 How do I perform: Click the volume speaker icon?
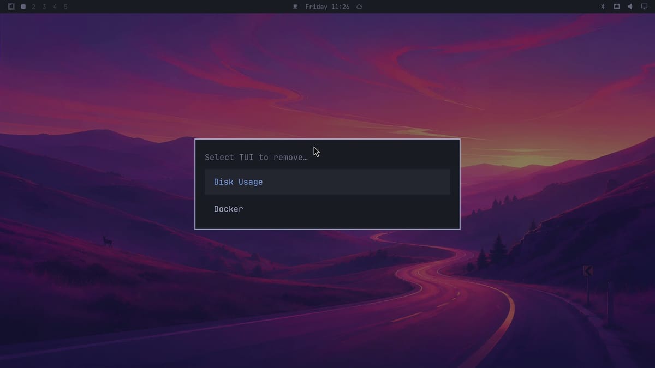[630, 7]
